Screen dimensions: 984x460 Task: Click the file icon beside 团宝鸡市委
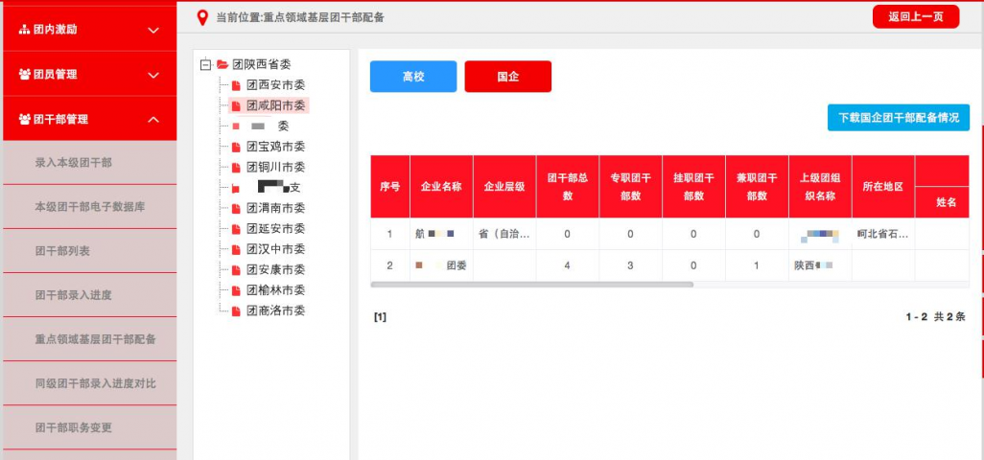[x=236, y=148]
